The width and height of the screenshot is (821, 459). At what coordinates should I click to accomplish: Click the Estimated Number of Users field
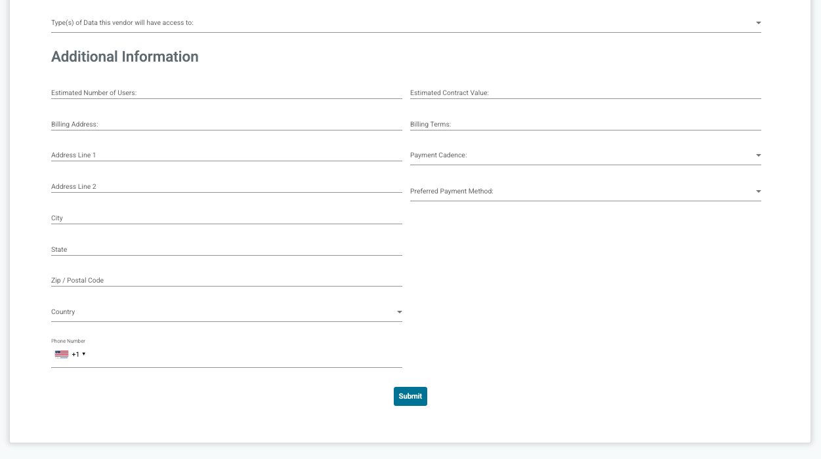[x=226, y=93]
